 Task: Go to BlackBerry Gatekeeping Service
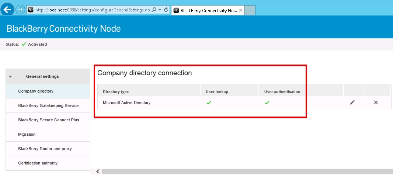click(48, 105)
